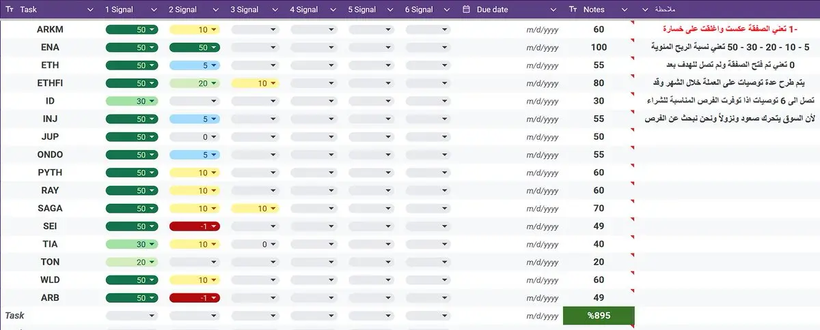The height and width of the screenshot is (330, 820).
Task: Click ID's Notes value 30
Action: (x=599, y=101)
